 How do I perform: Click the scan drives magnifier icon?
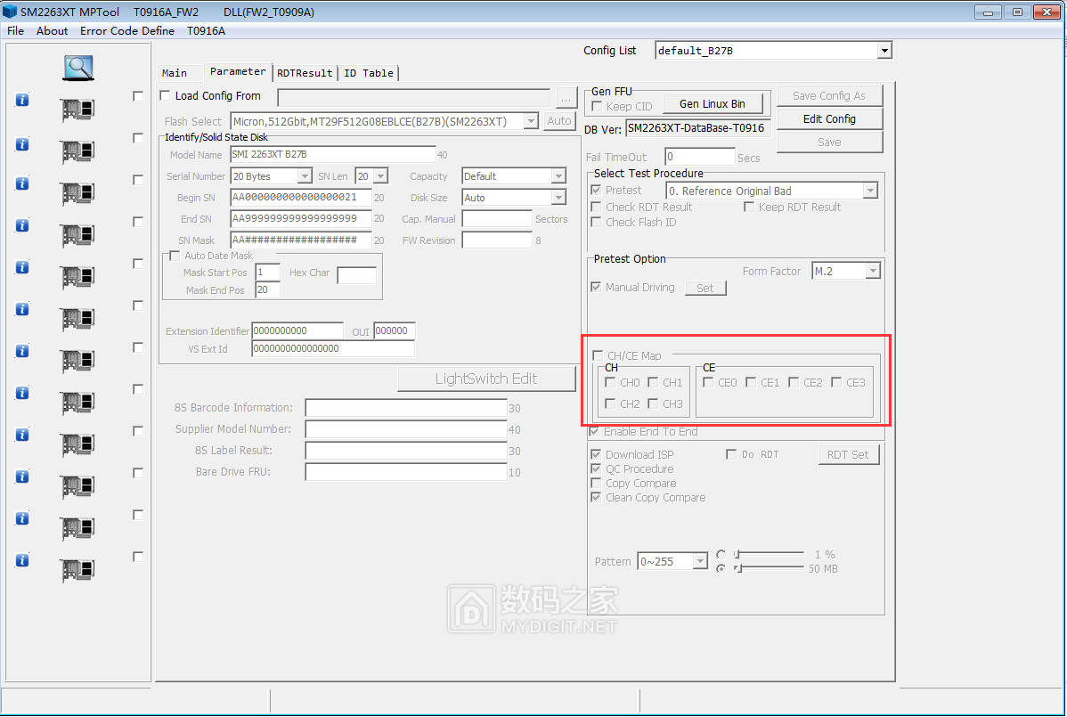[x=78, y=68]
